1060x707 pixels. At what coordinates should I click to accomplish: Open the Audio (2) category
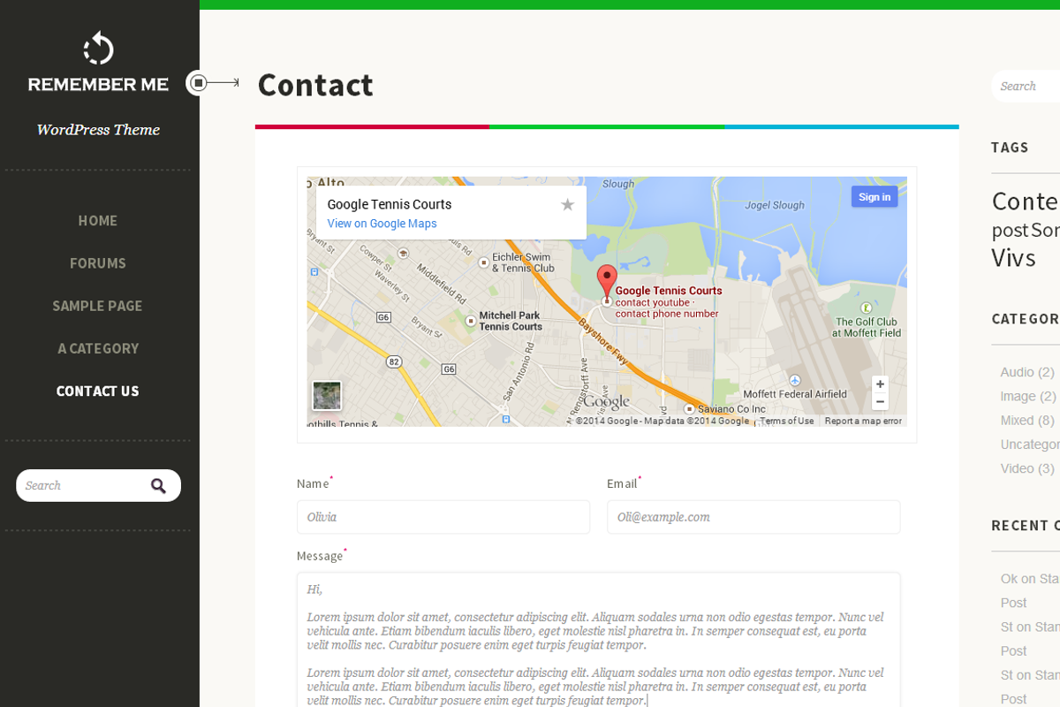[1027, 372]
